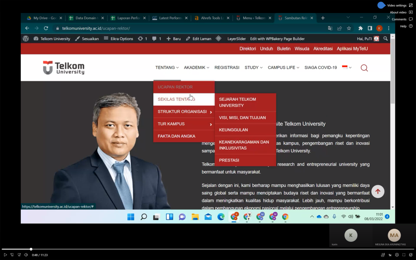
Task: Open VISI, MISI, DAN TUJUAN submenu item
Action: [x=245, y=117]
